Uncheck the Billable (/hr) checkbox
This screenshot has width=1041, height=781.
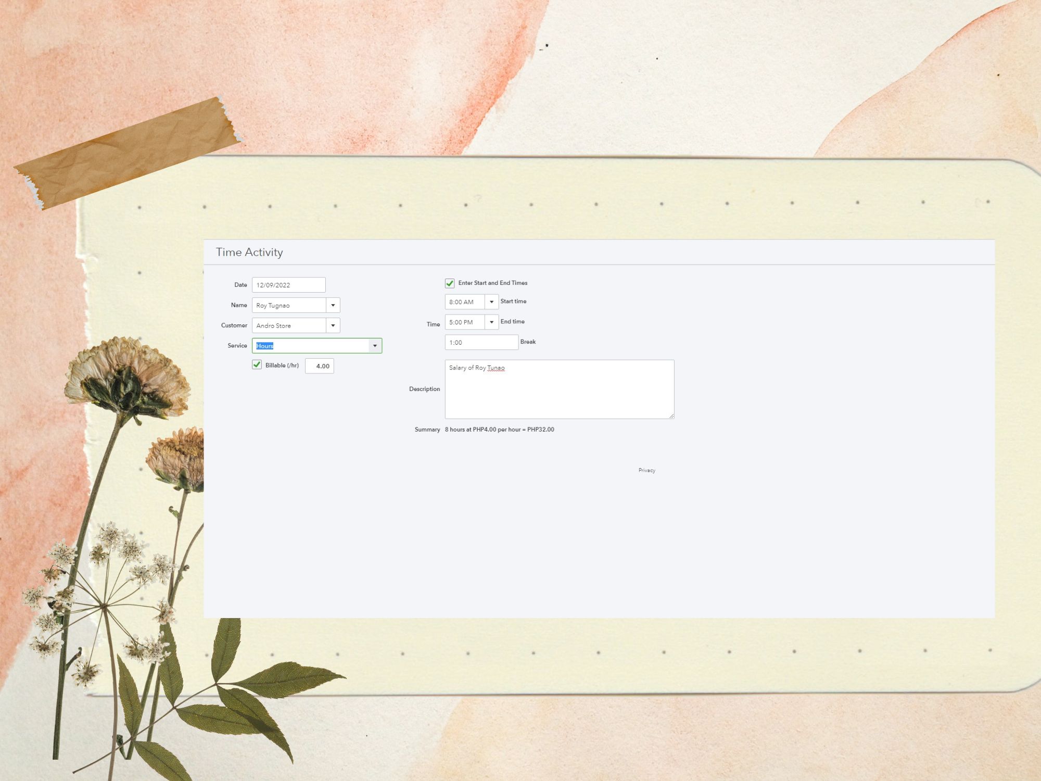257,365
